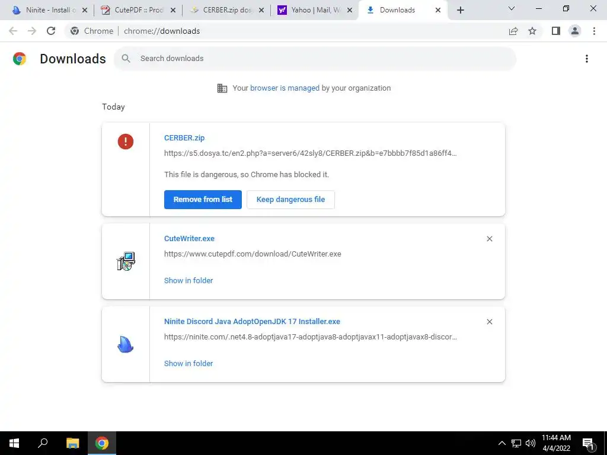Click Remove from list button
Image resolution: width=607 pixels, height=455 pixels.
pos(203,200)
